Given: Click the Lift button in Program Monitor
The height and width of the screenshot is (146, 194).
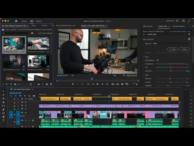Looking at the screenshot, I should click(113, 84).
